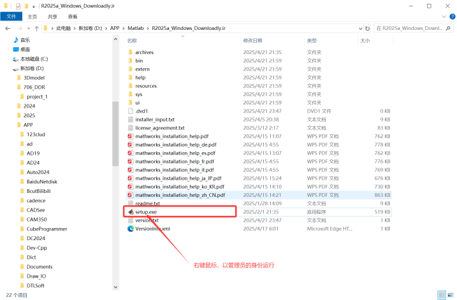The width and height of the screenshot is (457, 300).
Task: Click navigation pane scroll up arrow
Action: (x=115, y=39)
